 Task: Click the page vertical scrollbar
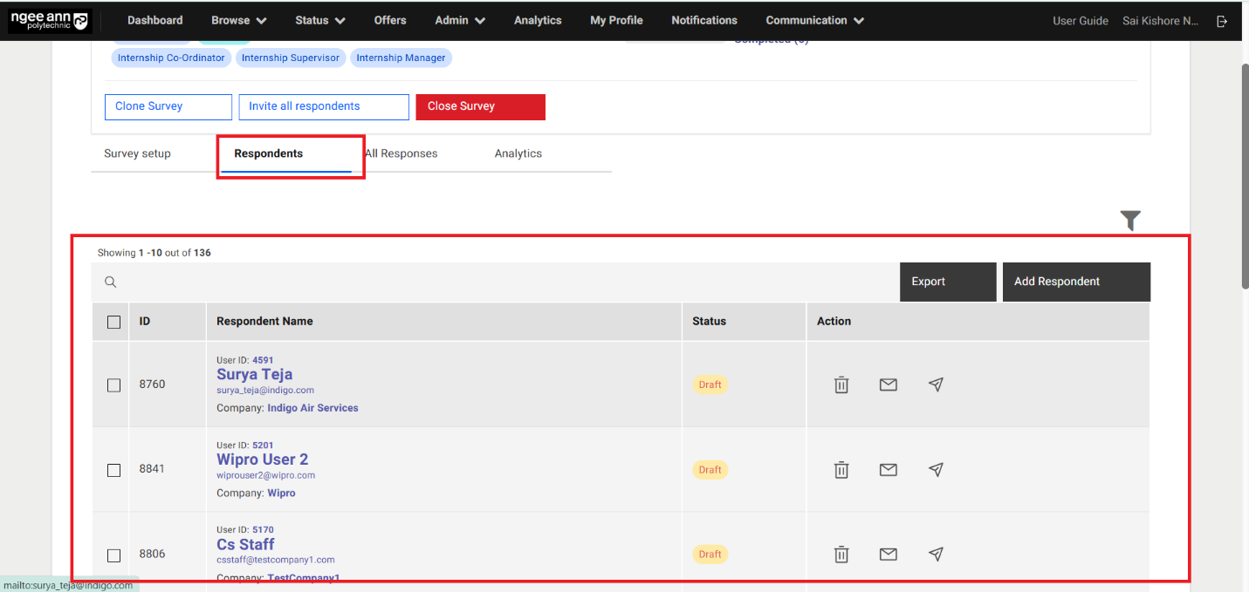(1243, 174)
